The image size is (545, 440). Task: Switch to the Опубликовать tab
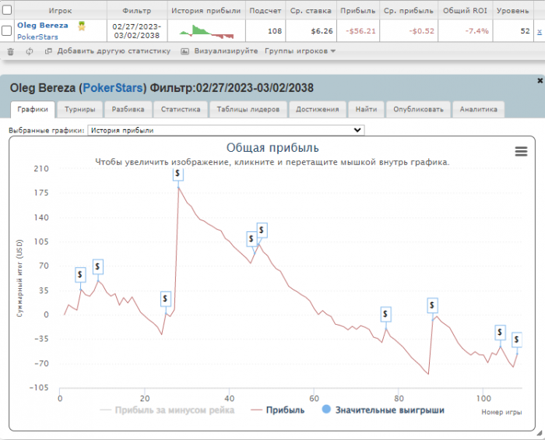419,109
